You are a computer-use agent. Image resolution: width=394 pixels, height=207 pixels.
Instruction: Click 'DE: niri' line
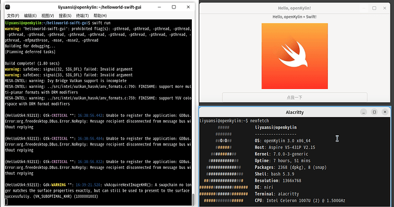point(264,187)
